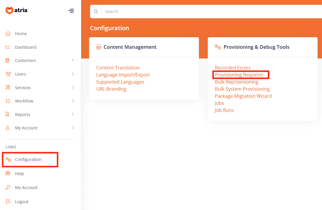Expand the Services submenu chevron
Image resolution: width=322 pixels, height=210 pixels.
[73, 87]
